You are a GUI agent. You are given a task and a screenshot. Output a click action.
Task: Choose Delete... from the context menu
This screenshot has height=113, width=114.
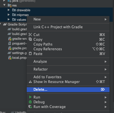pos(68,89)
